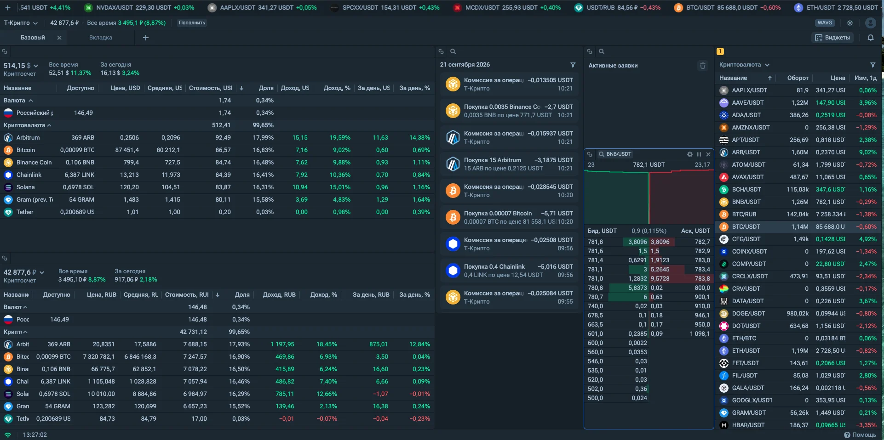Open settings gear in BNB/USDT order book
The height and width of the screenshot is (440, 884).
(690, 154)
